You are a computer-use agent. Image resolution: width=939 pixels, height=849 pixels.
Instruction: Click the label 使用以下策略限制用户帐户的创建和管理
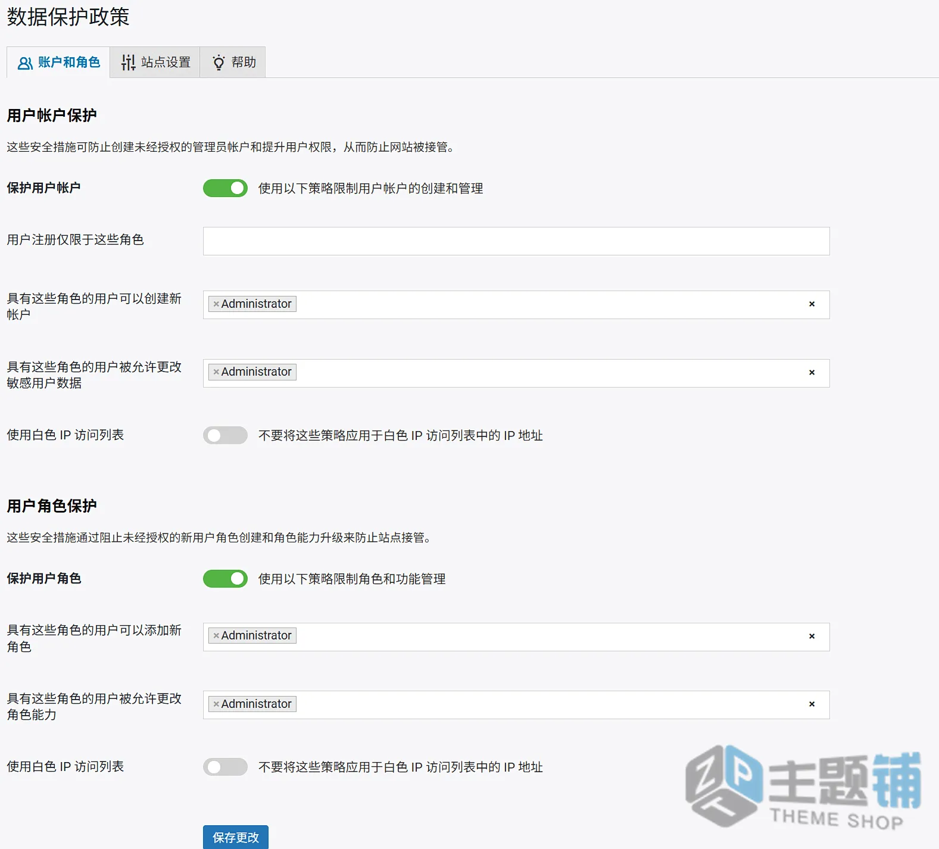tap(370, 188)
